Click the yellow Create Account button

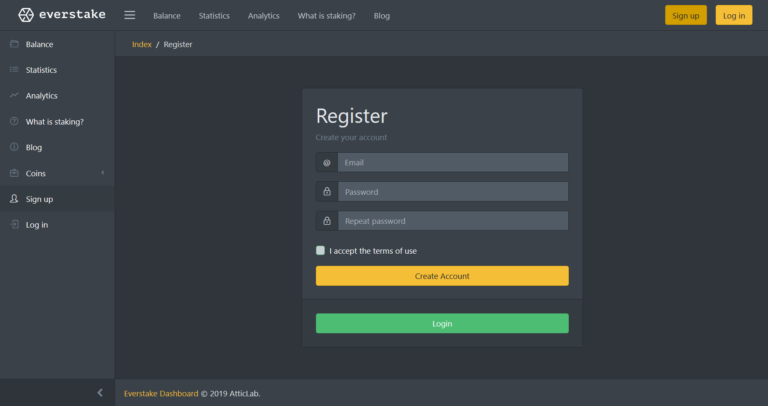click(442, 276)
